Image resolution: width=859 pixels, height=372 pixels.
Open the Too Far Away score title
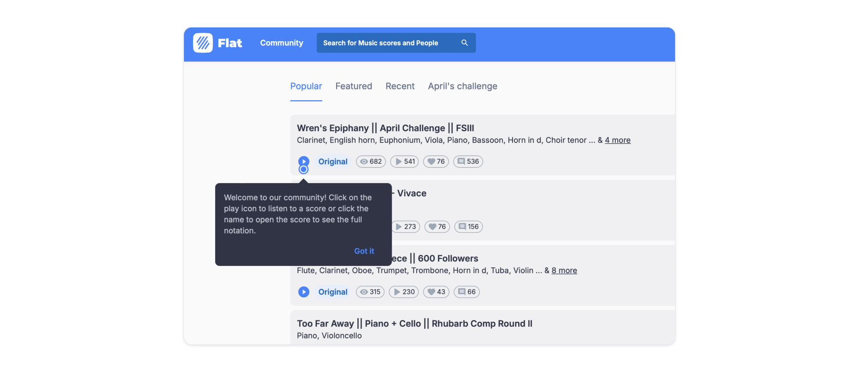(x=414, y=324)
